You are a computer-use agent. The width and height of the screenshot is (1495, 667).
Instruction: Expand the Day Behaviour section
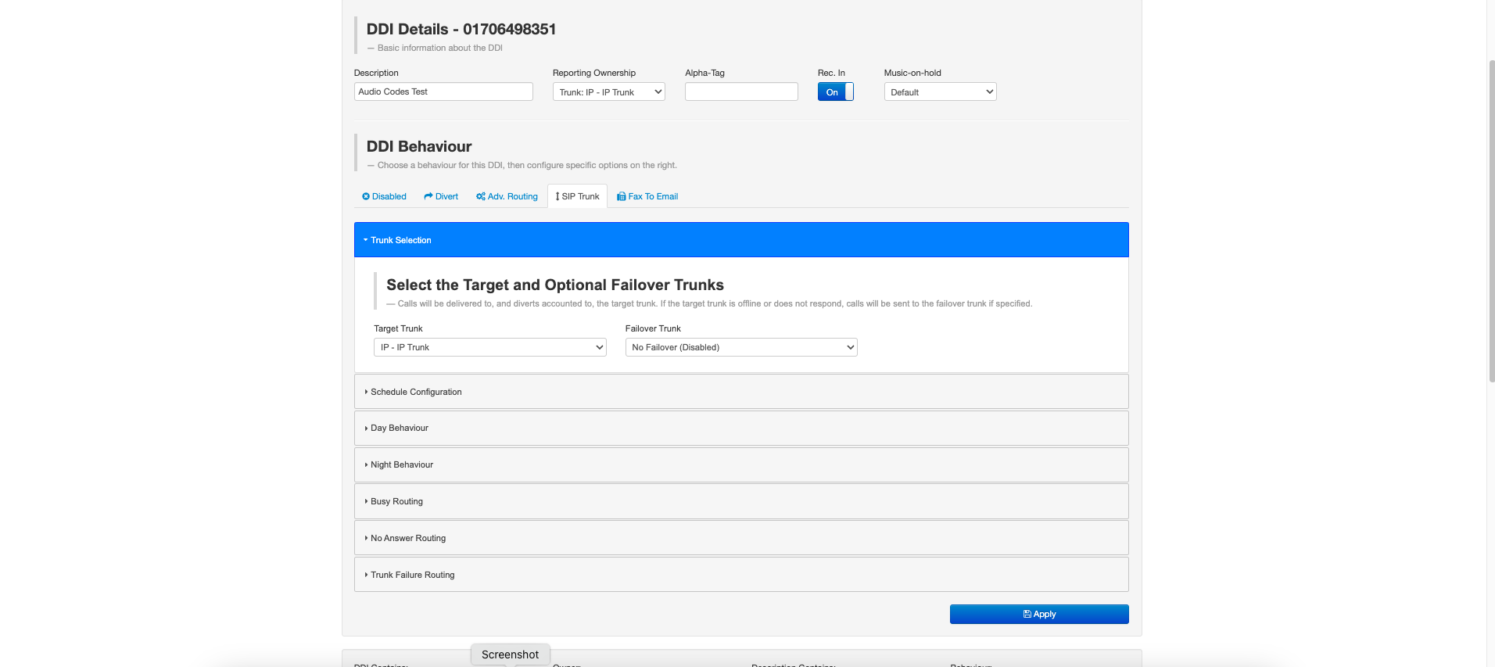coord(399,428)
